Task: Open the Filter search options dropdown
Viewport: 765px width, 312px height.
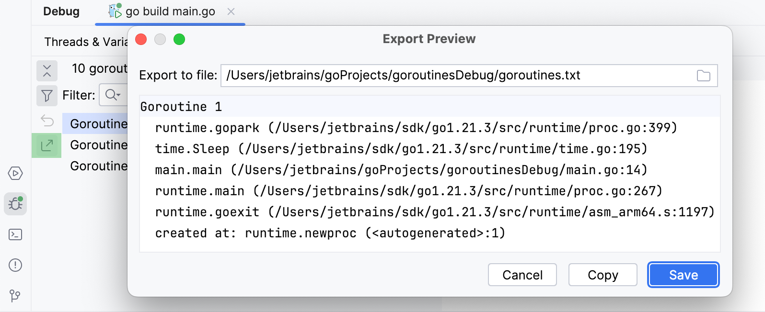Action: pos(113,95)
